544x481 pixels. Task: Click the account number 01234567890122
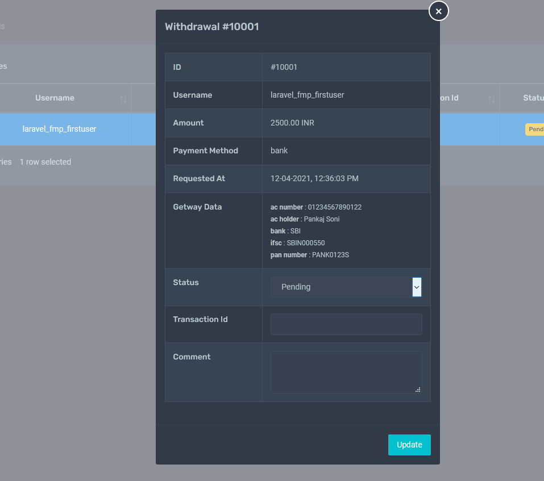(x=334, y=207)
